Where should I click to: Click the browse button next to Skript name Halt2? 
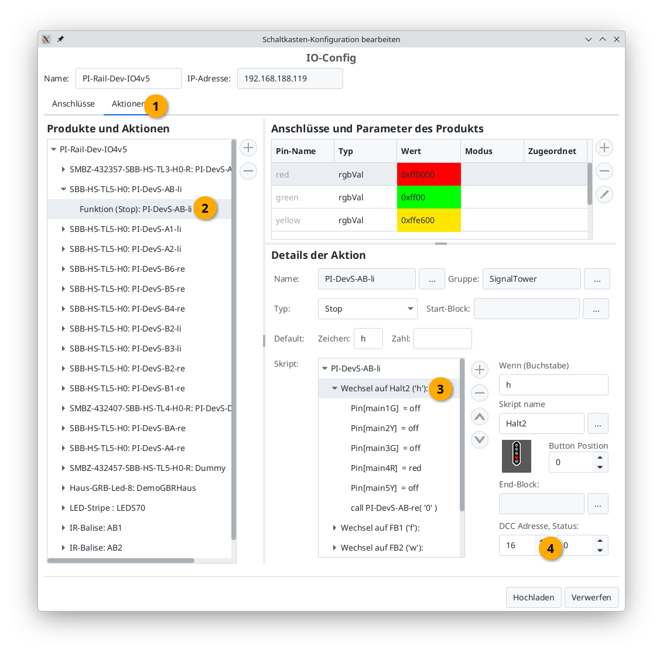tap(598, 424)
